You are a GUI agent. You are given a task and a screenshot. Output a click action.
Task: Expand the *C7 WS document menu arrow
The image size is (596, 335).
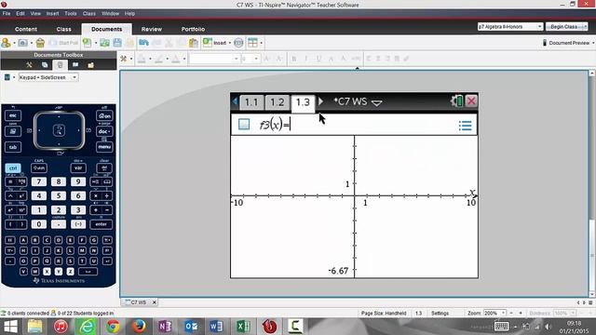(376, 102)
